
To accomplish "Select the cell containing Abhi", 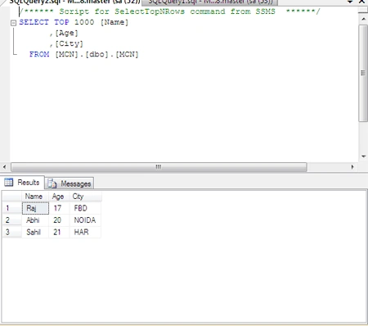I will (x=35, y=220).
